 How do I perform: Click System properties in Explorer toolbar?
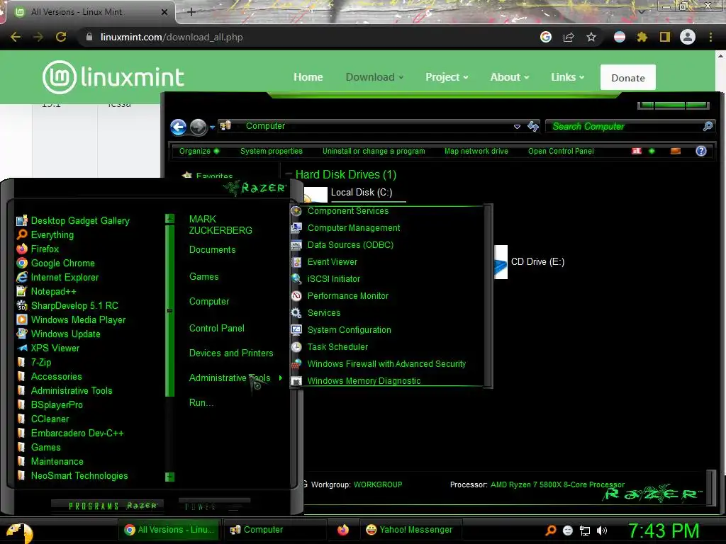pos(272,152)
